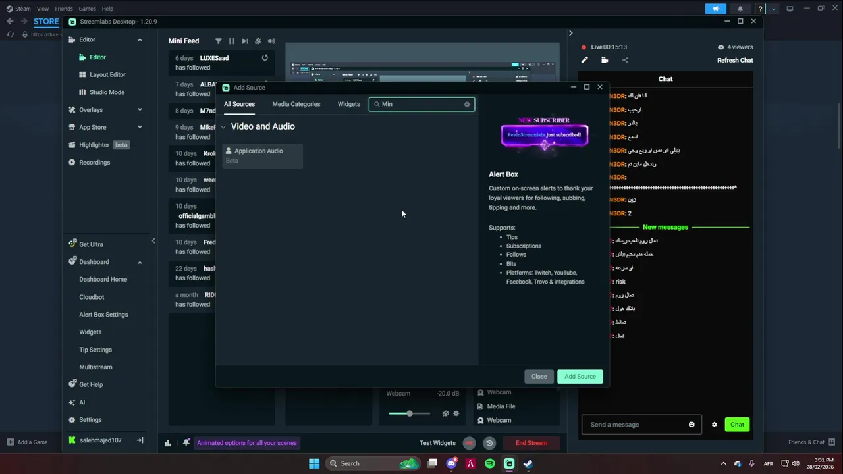Click the Steam icon in taskbar
843x474 pixels.
click(x=528, y=463)
